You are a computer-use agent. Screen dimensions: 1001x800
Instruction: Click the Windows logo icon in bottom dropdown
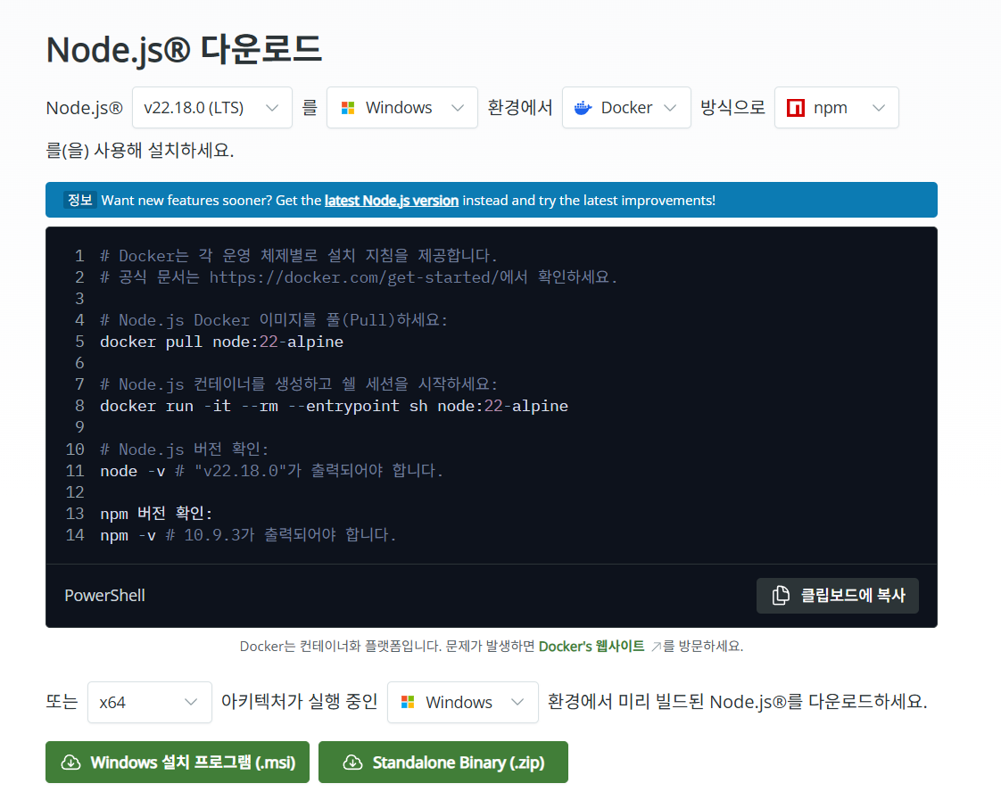pos(408,703)
